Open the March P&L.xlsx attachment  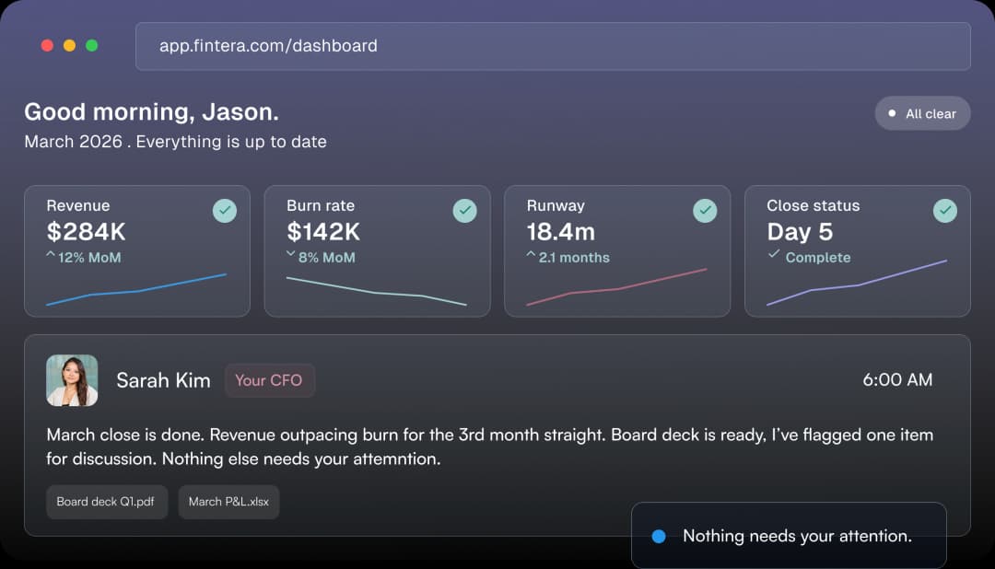[x=228, y=502]
